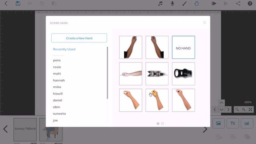Image resolution: width=256 pixels, height=144 pixels.
Task: Choose dark arm with black sleeve on right
Action: [x=157, y=47]
